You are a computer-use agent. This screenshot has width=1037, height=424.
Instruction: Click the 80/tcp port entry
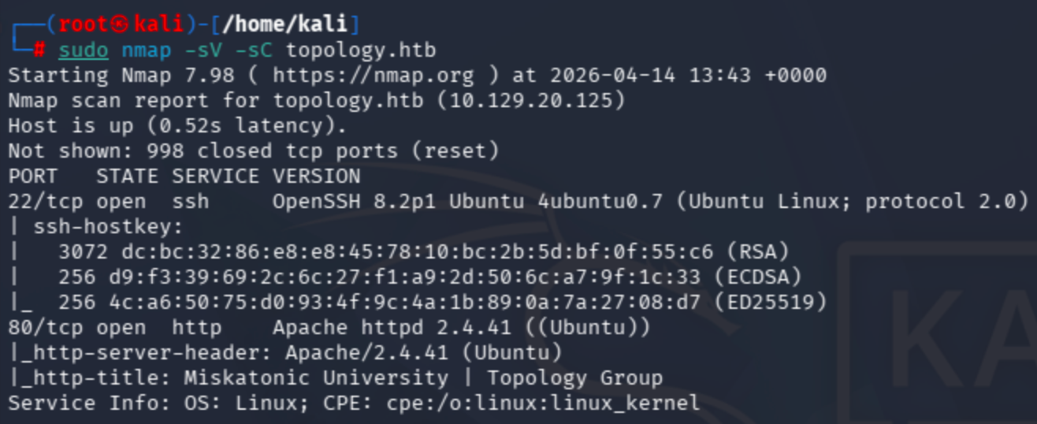click(x=44, y=327)
